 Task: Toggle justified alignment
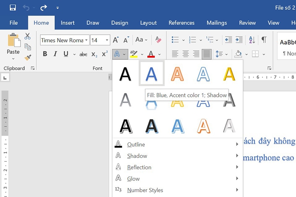[x=206, y=54]
